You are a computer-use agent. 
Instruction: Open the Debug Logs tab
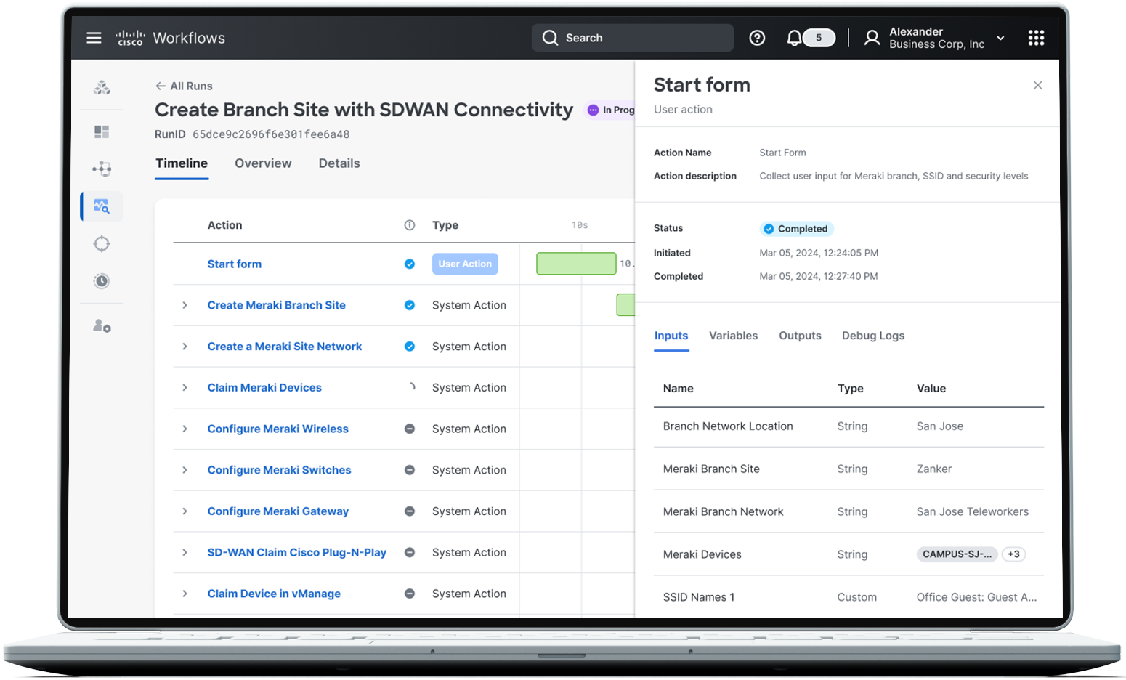(872, 335)
